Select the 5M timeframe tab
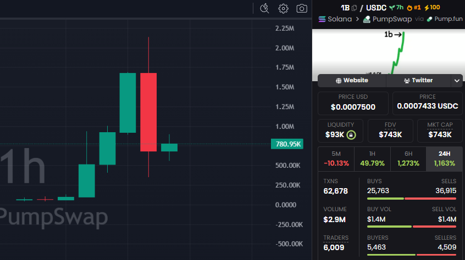 (336, 159)
